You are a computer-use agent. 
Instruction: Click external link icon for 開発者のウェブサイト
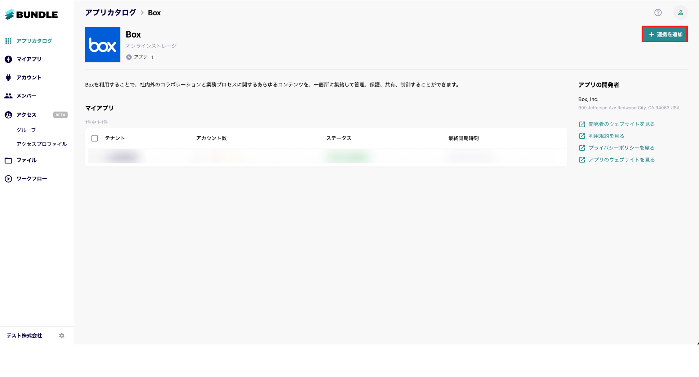[x=582, y=124]
